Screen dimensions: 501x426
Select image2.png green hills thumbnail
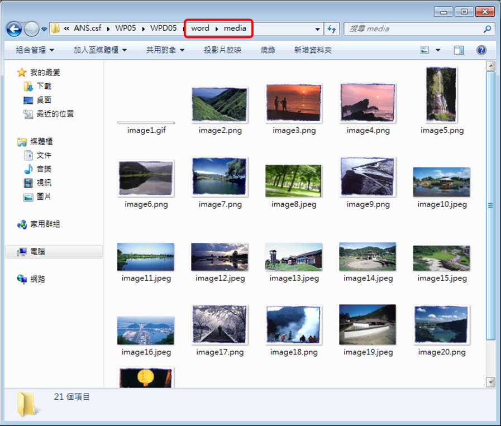coord(220,104)
